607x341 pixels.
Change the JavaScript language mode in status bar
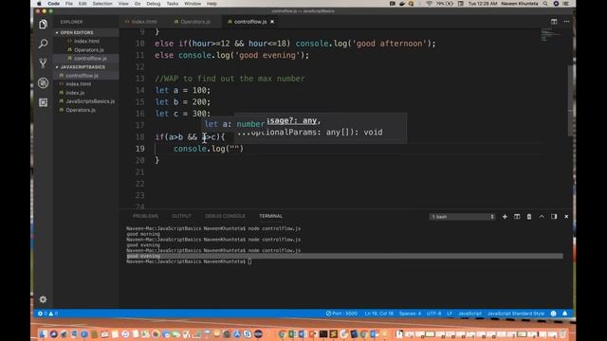click(470, 314)
